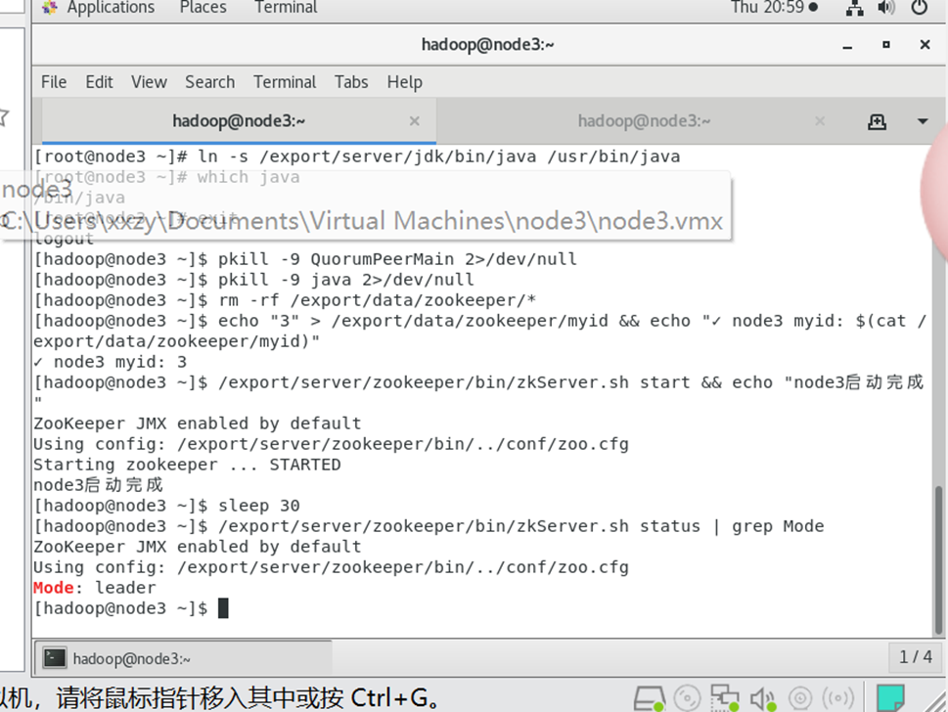Click the VMware hard disk status icon
The width and height of the screenshot is (948, 712).
[x=649, y=698]
